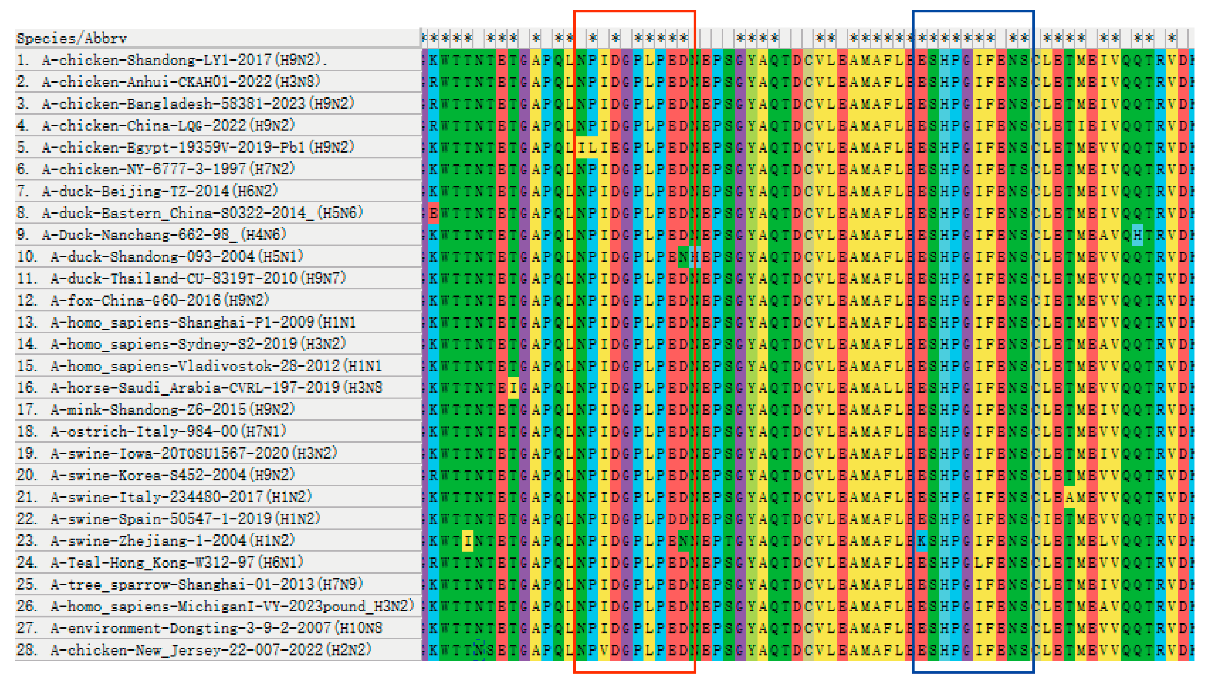This screenshot has height=684, width=1207.
Task: Click the Species/Abbrv column header
Action: [x=71, y=38]
